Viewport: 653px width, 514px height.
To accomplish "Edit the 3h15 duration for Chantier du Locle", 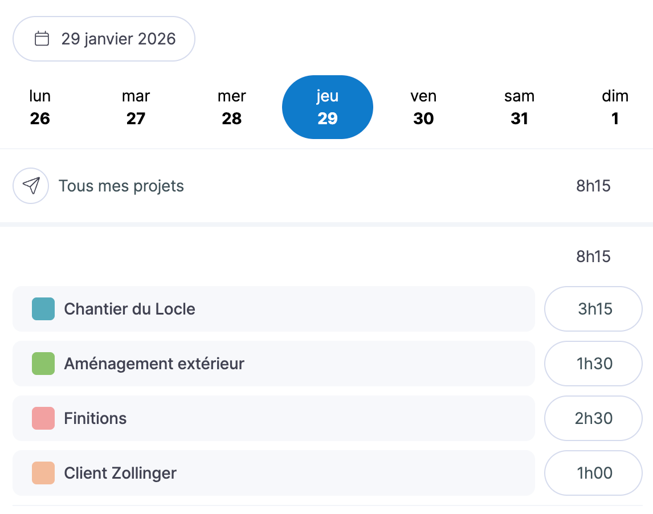I will (594, 309).
